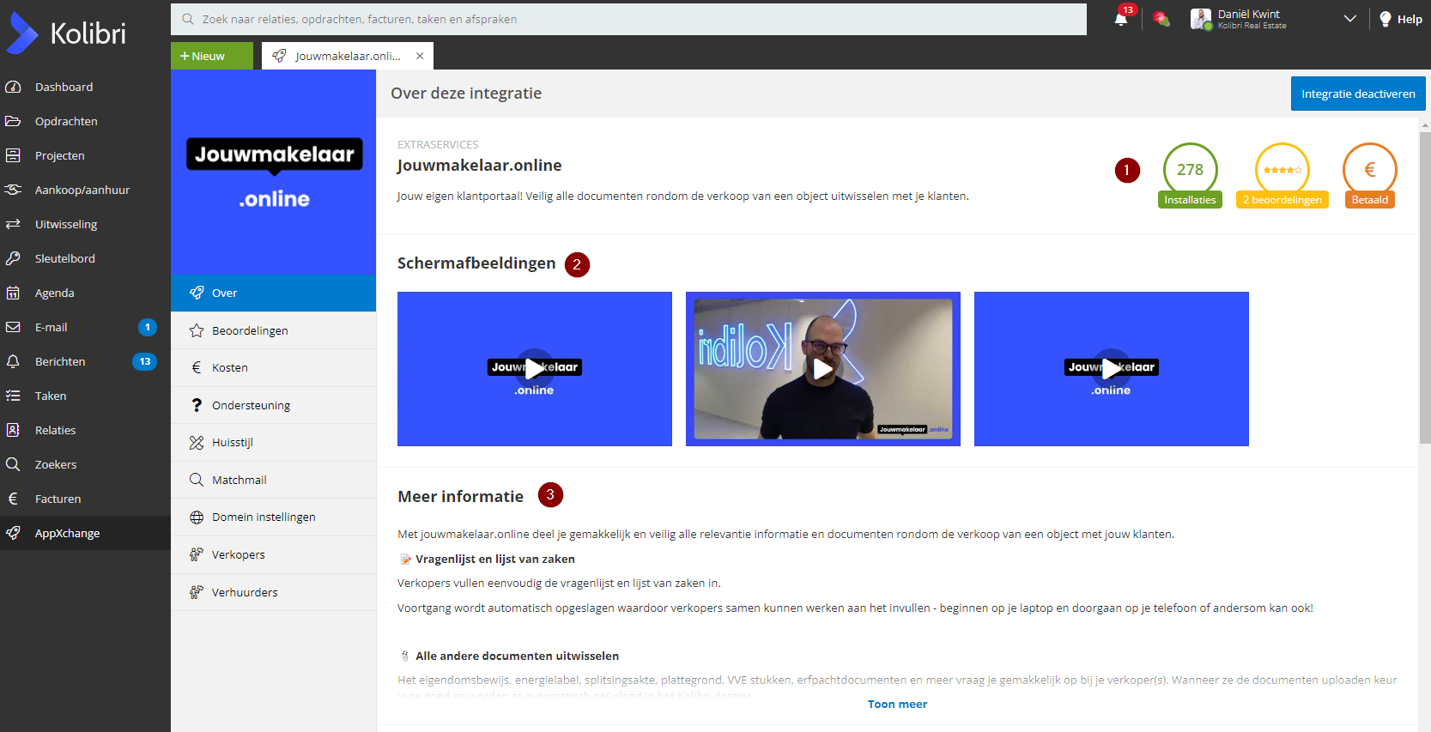
Task: Click the star ratings circle badge
Action: [1282, 169]
